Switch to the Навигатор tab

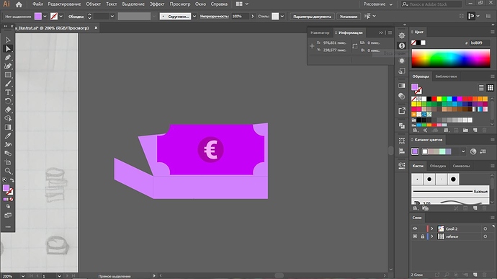coord(320,32)
